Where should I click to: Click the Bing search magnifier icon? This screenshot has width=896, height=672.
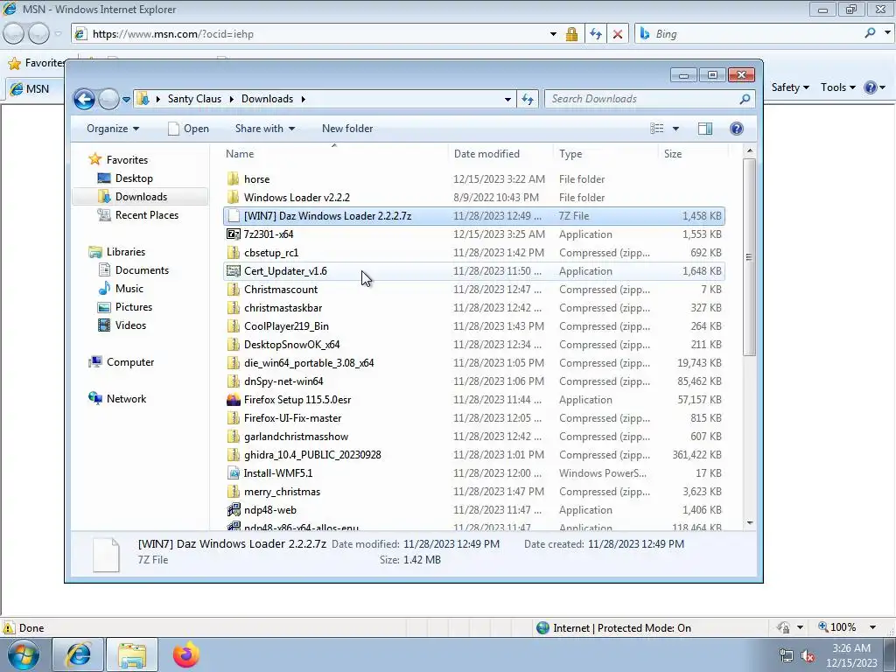(x=870, y=33)
